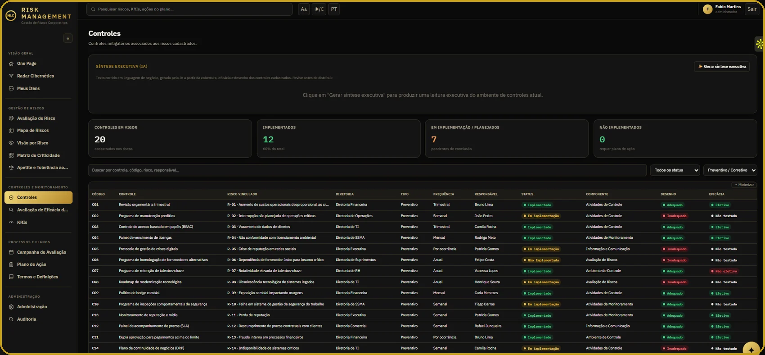This screenshot has width=765, height=355.
Task: Click the Meus Itens inbox icon
Action: point(11,88)
